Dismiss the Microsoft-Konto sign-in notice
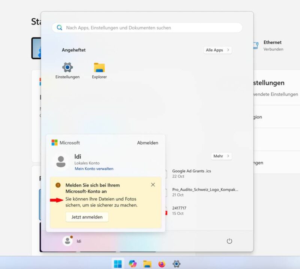 tap(153, 185)
